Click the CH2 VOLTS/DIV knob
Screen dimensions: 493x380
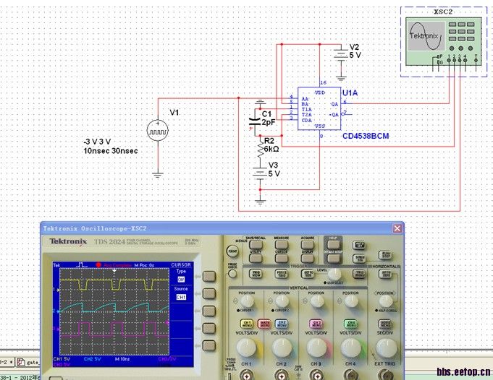click(282, 347)
